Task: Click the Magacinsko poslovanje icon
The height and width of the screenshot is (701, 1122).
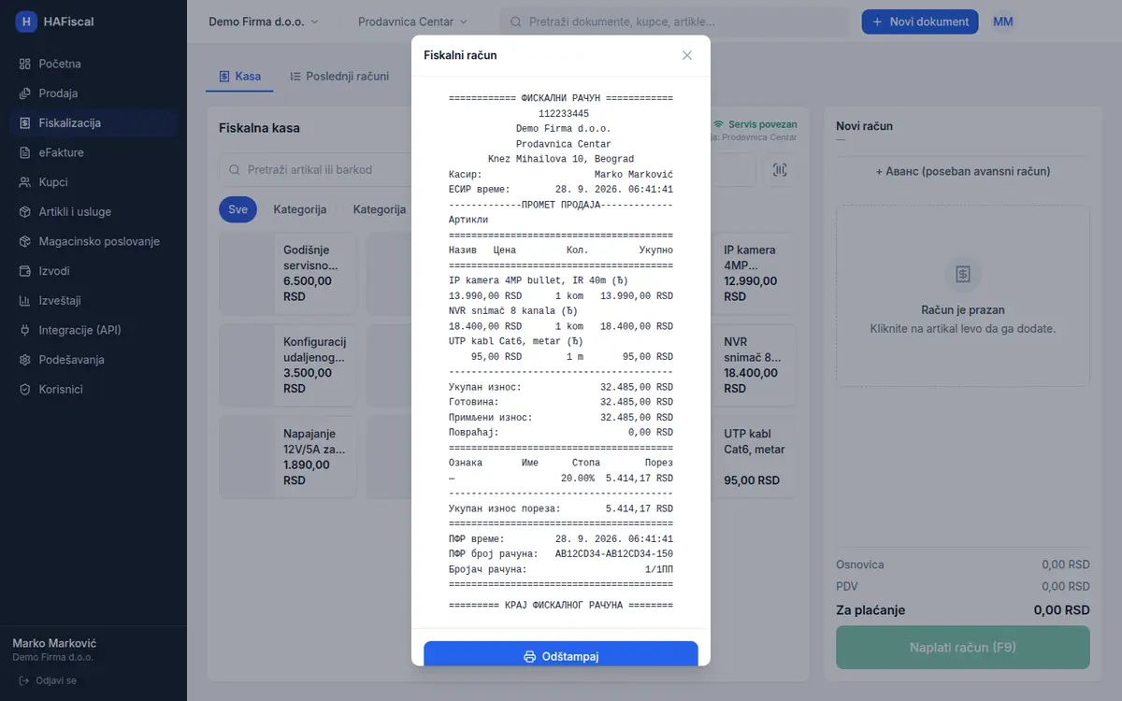Action: 25,241
